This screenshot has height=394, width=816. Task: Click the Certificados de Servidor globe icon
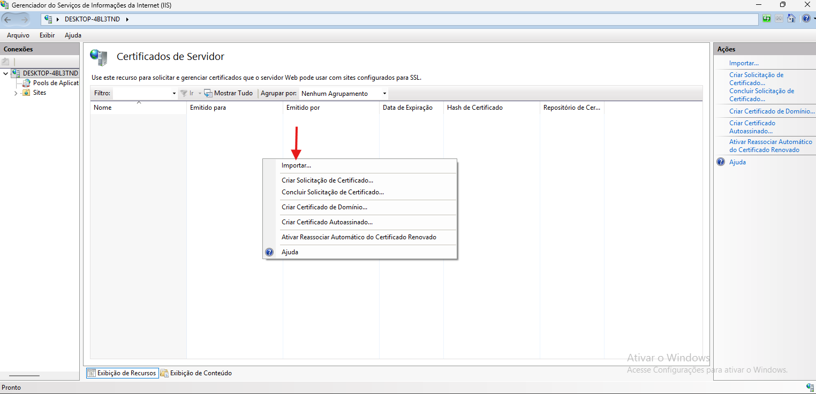coord(99,56)
